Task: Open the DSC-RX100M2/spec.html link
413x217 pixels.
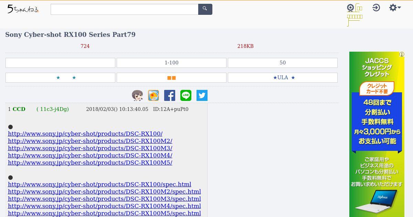Action: (104, 192)
